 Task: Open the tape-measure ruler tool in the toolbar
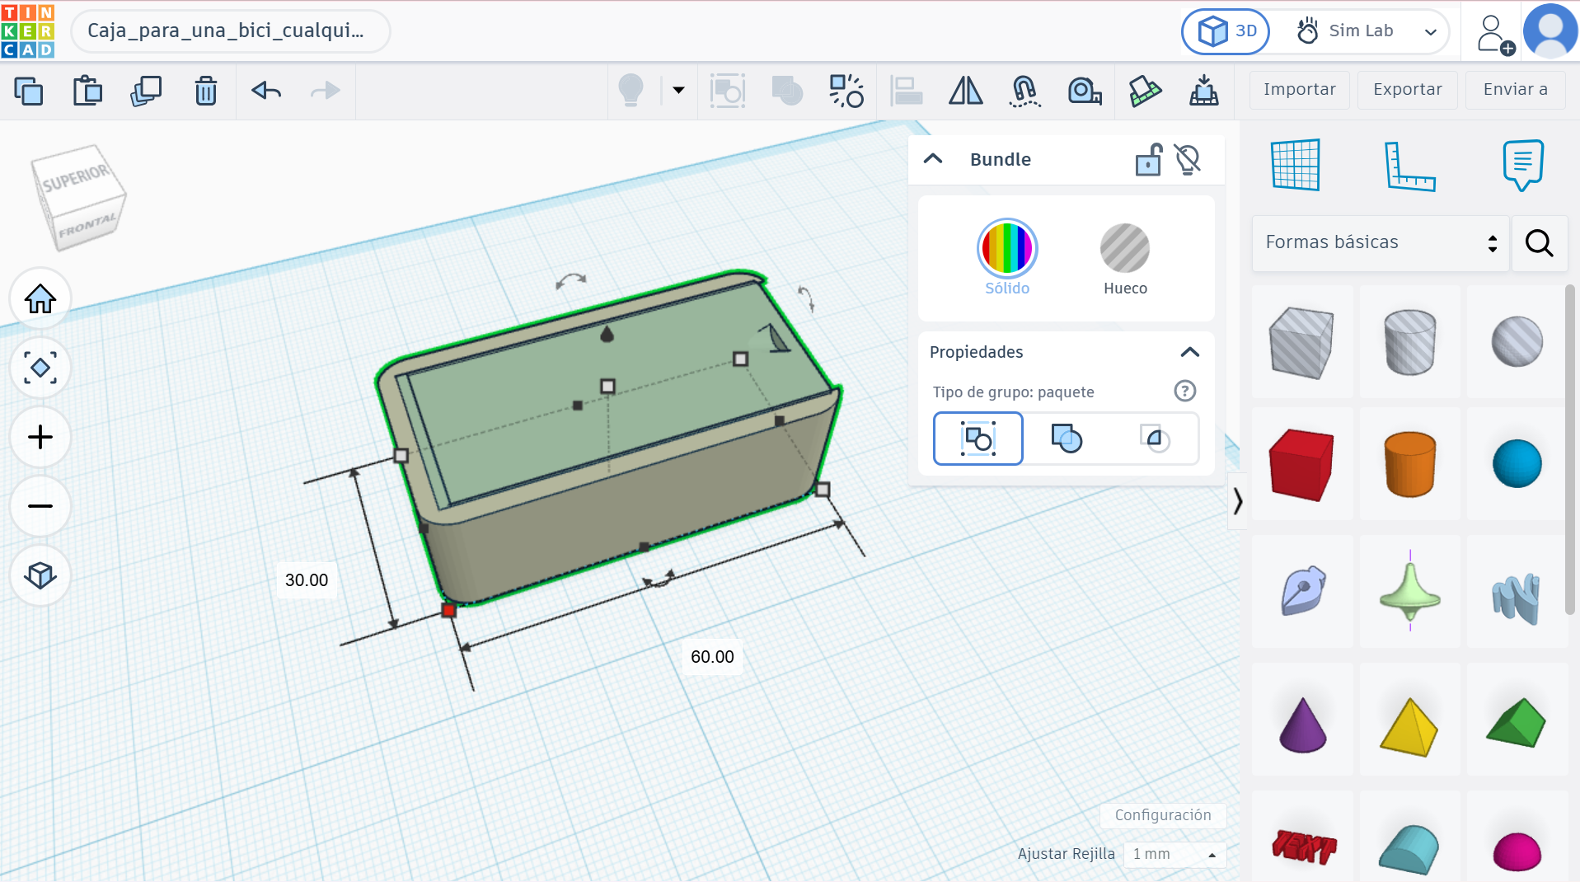click(1085, 91)
